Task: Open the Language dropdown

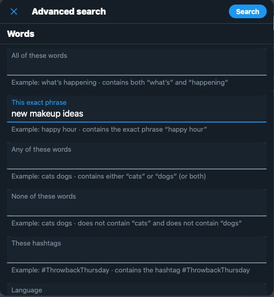Action: pos(137,290)
